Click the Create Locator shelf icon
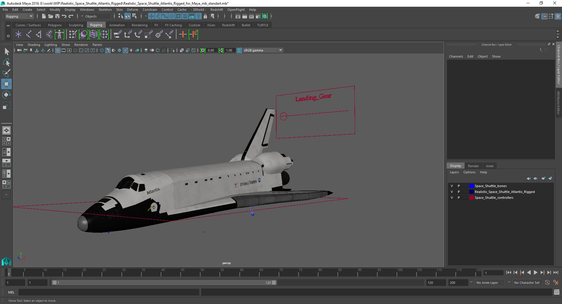 click(18, 34)
